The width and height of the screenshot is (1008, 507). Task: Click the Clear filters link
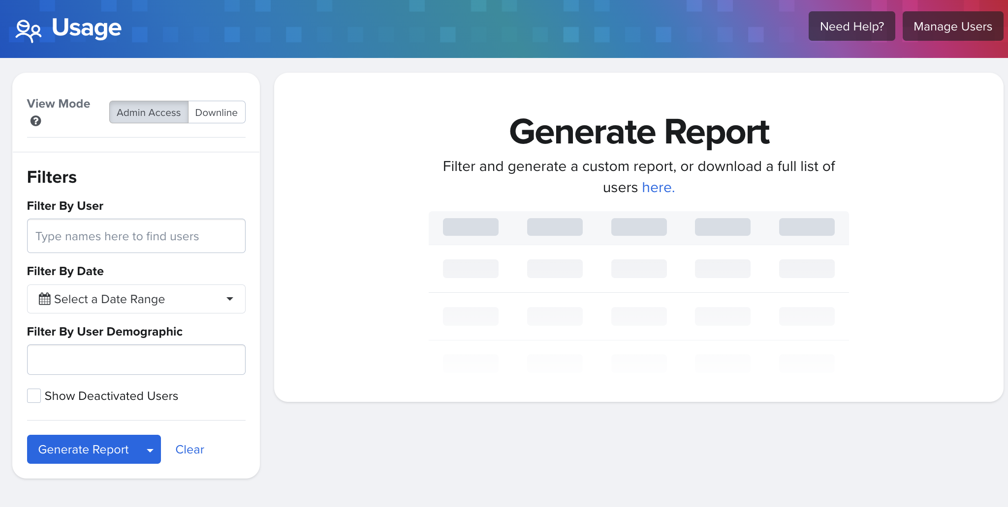pos(189,450)
